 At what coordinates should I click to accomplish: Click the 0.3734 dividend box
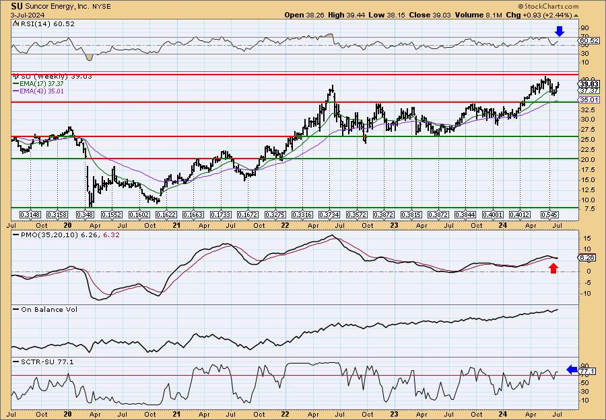pyautogui.click(x=329, y=214)
